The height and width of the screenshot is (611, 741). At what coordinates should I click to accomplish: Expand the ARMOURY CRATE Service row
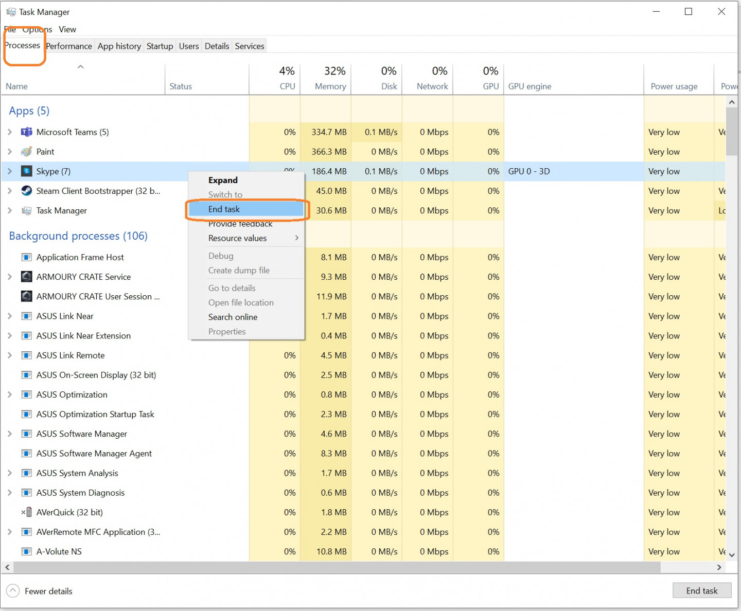point(9,277)
